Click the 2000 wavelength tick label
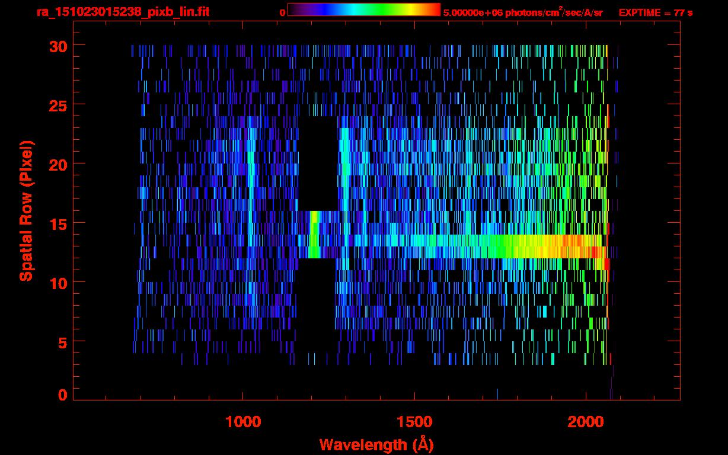The image size is (728, 455). point(585,422)
